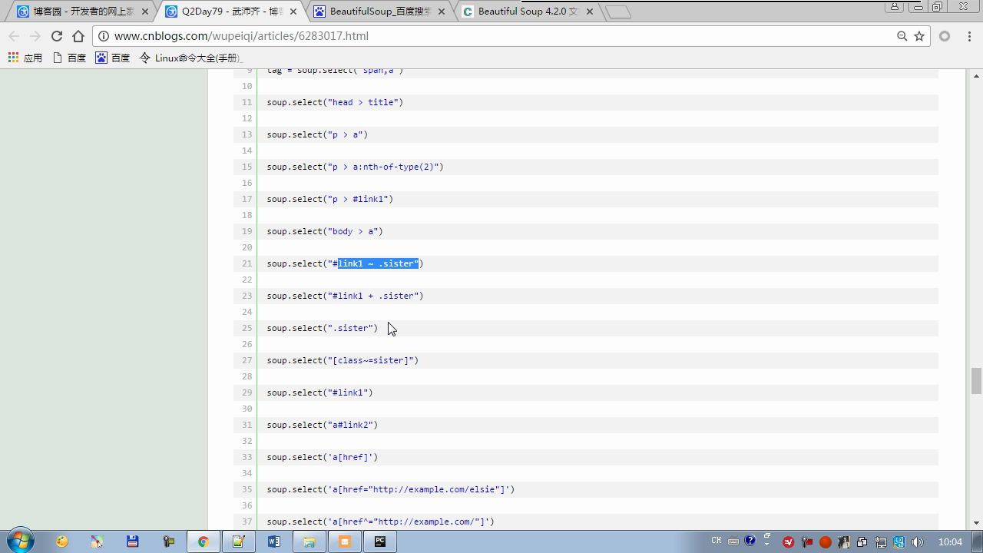Go to the browser home page
Screen dimensions: 983x553
pos(78,36)
